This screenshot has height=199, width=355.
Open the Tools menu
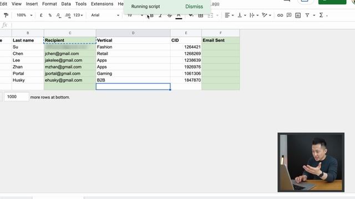tap(81, 4)
